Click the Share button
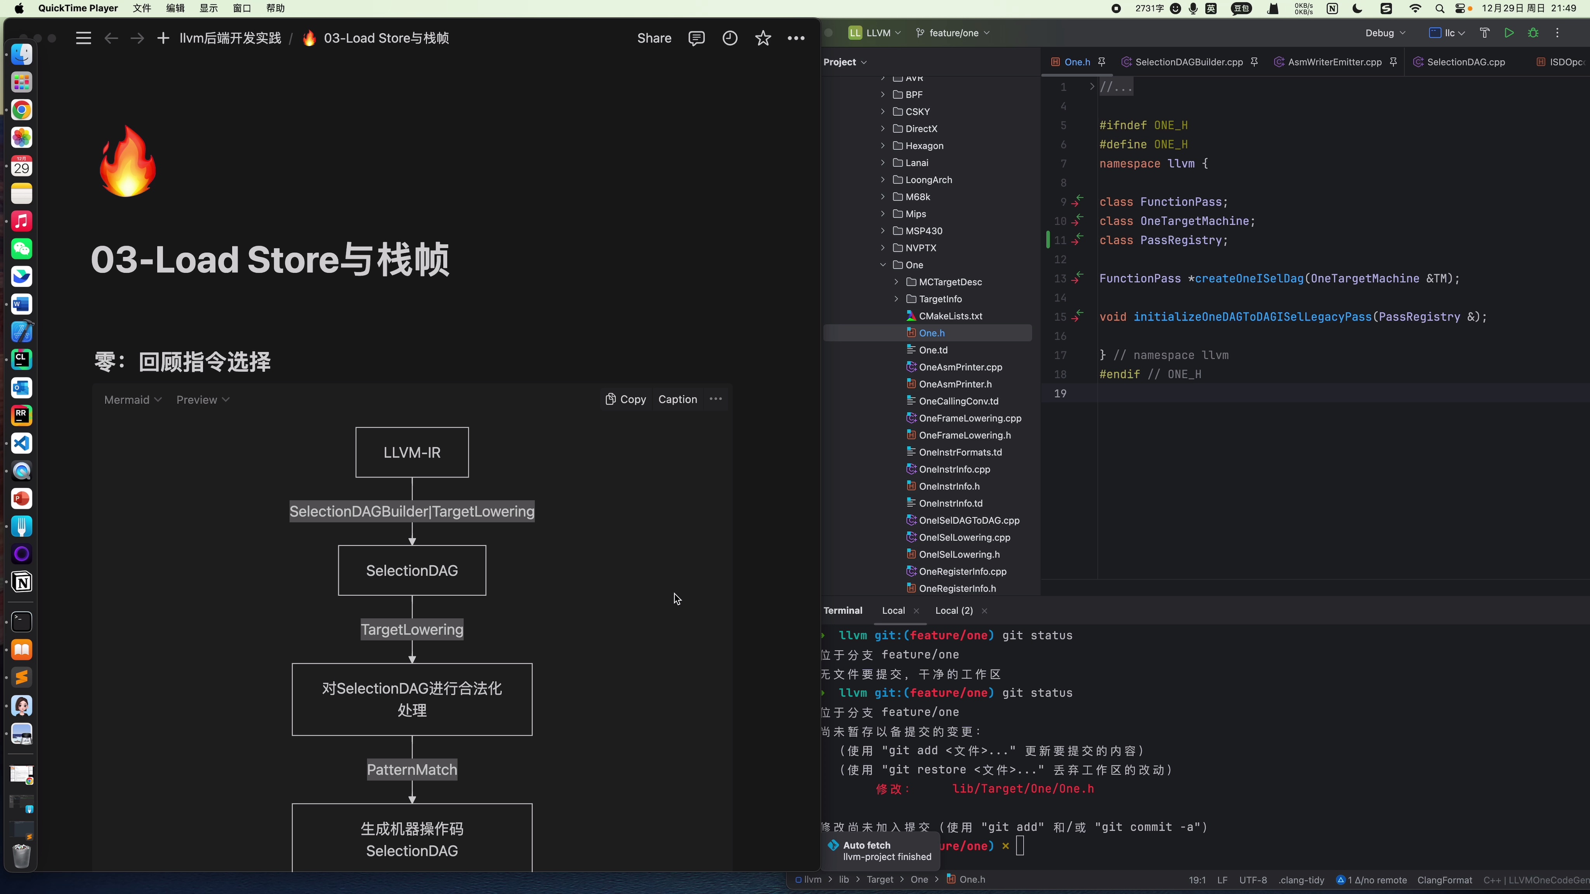The height and width of the screenshot is (894, 1590). pos(654,38)
